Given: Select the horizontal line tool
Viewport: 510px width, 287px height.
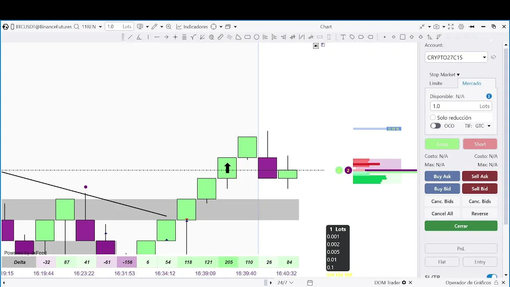Looking at the screenshot, I should (157, 37).
